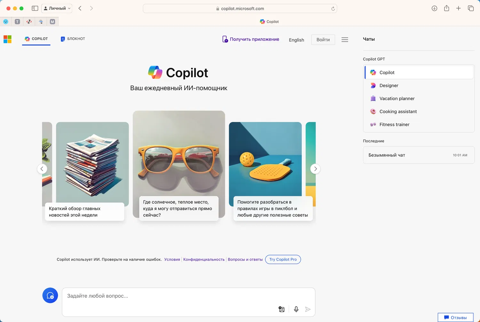The height and width of the screenshot is (322, 480).
Task: Open the hamburger menu
Action: pos(345,40)
